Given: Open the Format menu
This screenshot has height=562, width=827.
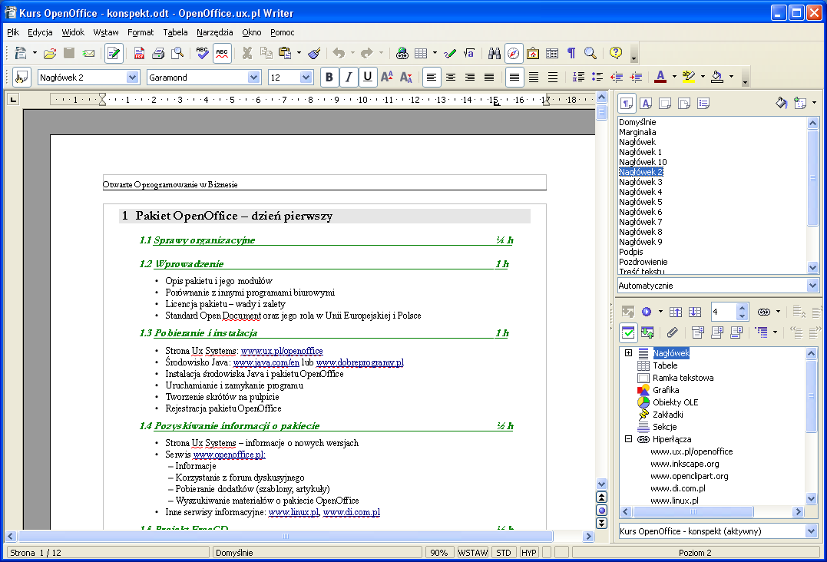Looking at the screenshot, I should [x=141, y=32].
